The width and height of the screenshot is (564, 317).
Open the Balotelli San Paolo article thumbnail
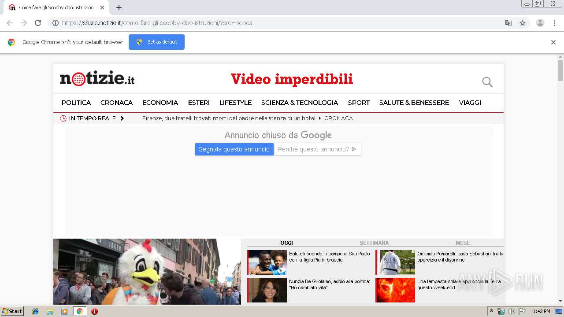267,262
